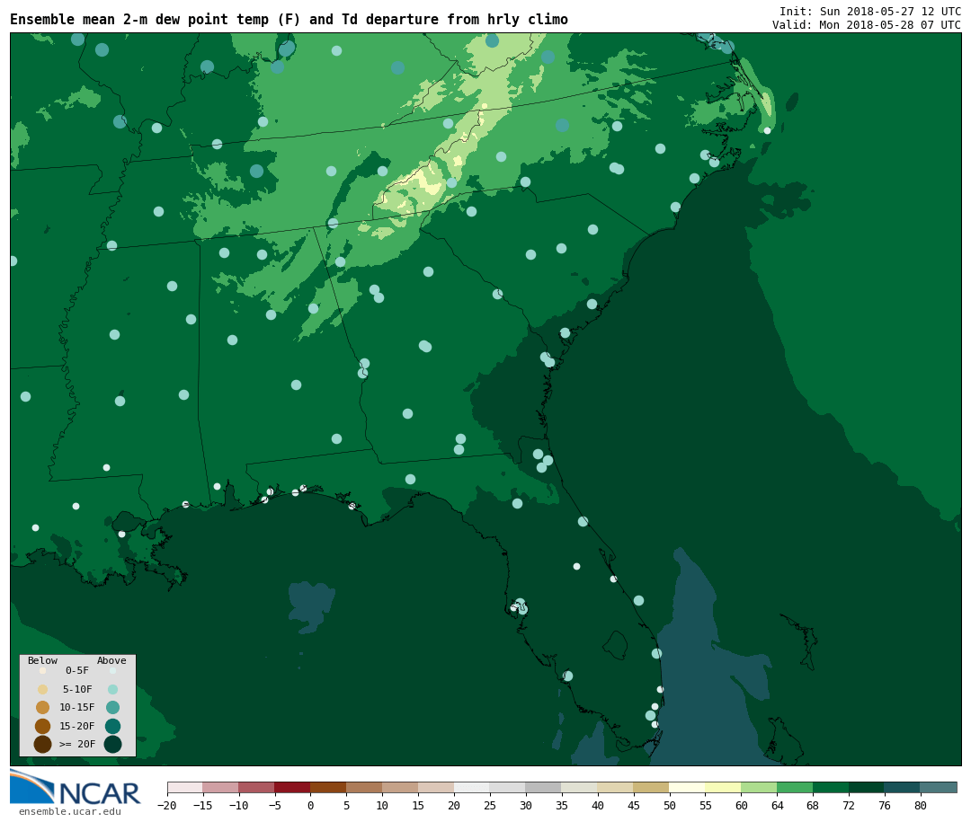Image resolution: width=971 pixels, height=822 pixels.
Task: Click the map title about dew point temp
Action: [x=290, y=20]
